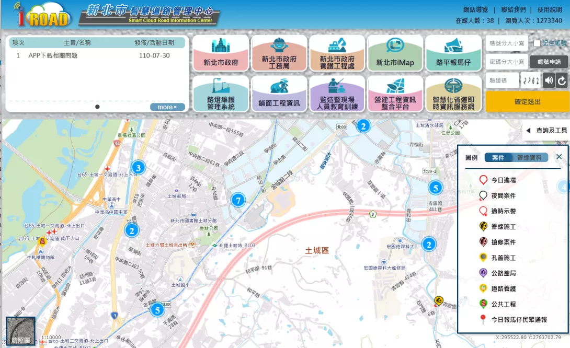The image size is (570, 348).
Task: Click the 確定送出 submit button
Action: pos(527,101)
